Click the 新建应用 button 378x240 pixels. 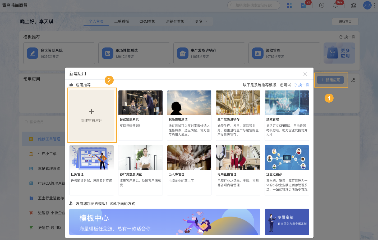330,80
